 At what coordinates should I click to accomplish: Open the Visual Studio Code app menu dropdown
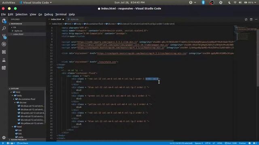[36, 2]
